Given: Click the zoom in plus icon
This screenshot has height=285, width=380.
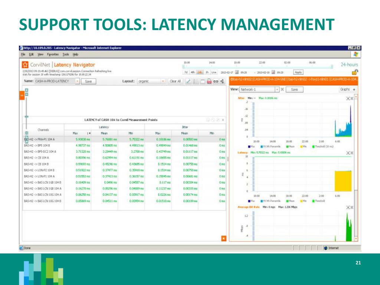Looking at the screenshot, I should click(x=27, y=91).
